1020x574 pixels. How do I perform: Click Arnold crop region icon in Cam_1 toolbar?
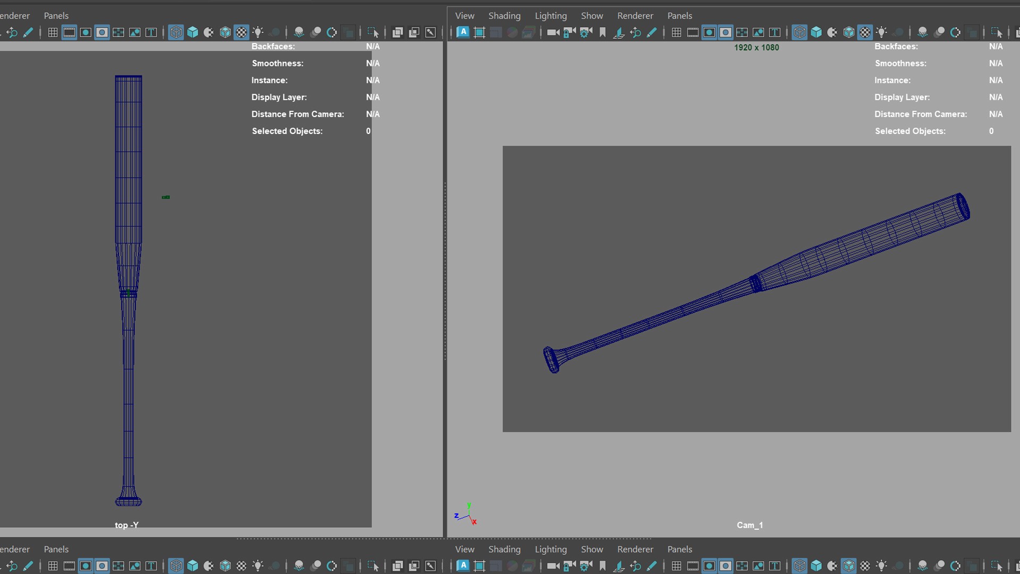pos(479,32)
